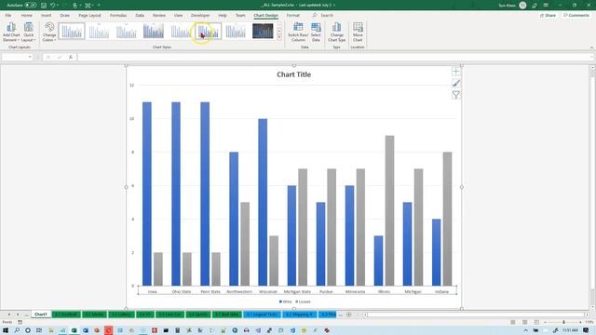The height and width of the screenshot is (335, 596).
Task: Click the Chart Elements plus button
Action: [455, 71]
